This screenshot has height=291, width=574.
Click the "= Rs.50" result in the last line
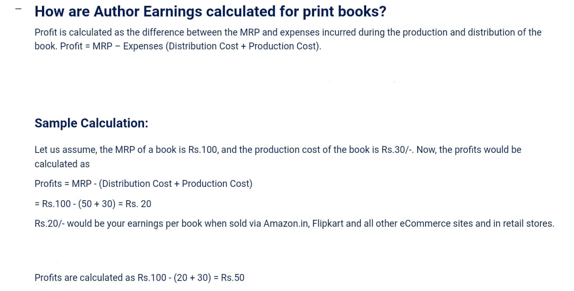(x=229, y=278)
